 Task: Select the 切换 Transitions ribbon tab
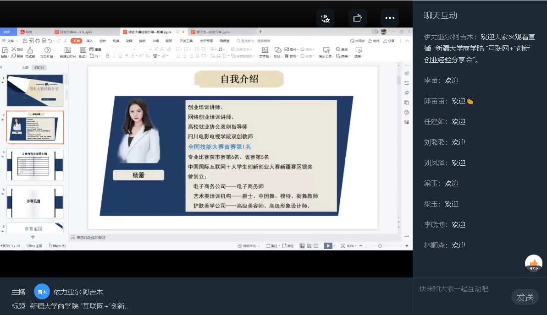[116, 41]
